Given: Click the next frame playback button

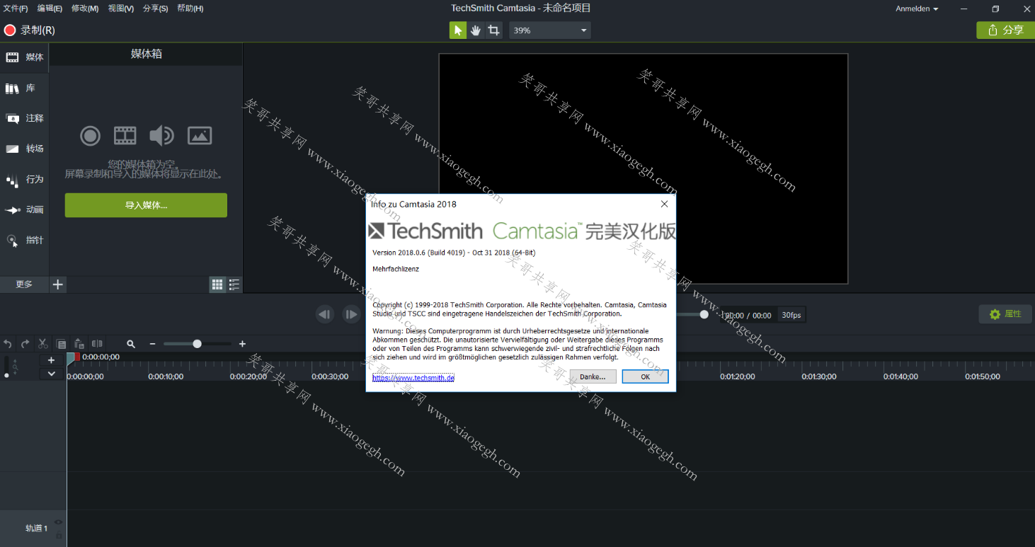Looking at the screenshot, I should 351,314.
